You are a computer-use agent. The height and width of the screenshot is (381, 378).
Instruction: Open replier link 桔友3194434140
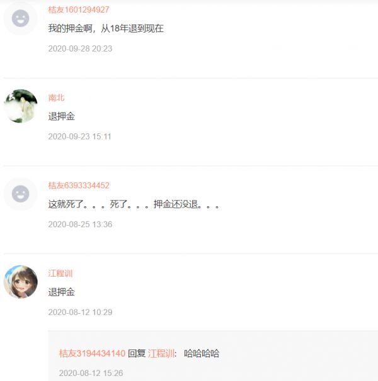(92, 353)
